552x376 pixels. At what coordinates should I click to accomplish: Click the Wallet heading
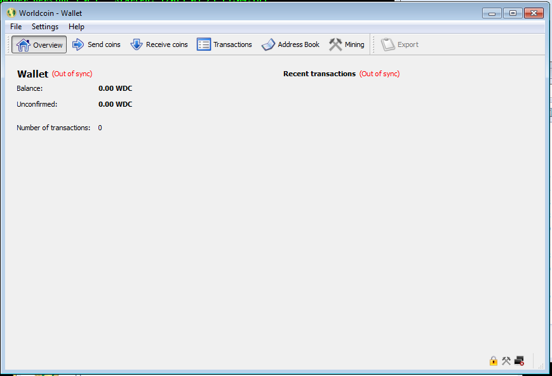coord(33,74)
